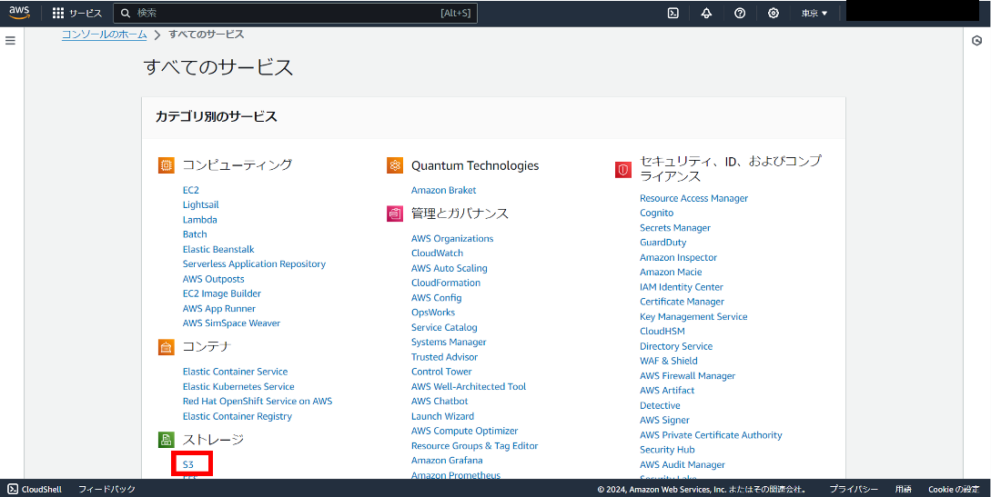The image size is (991, 497).
Task: Open AWS Auto Scaling
Action: pyautogui.click(x=450, y=268)
